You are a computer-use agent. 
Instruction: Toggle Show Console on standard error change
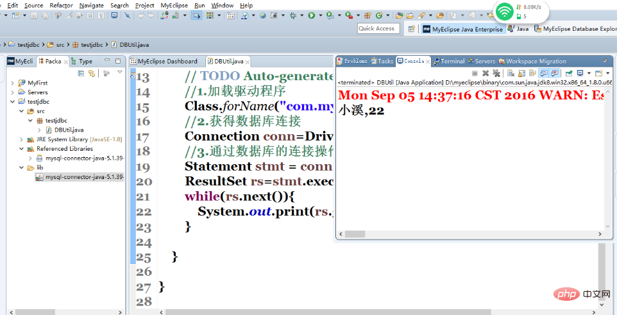tap(554, 73)
